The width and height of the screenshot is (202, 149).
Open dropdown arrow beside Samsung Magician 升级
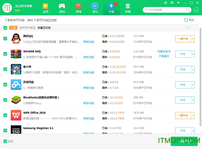coord(193,131)
